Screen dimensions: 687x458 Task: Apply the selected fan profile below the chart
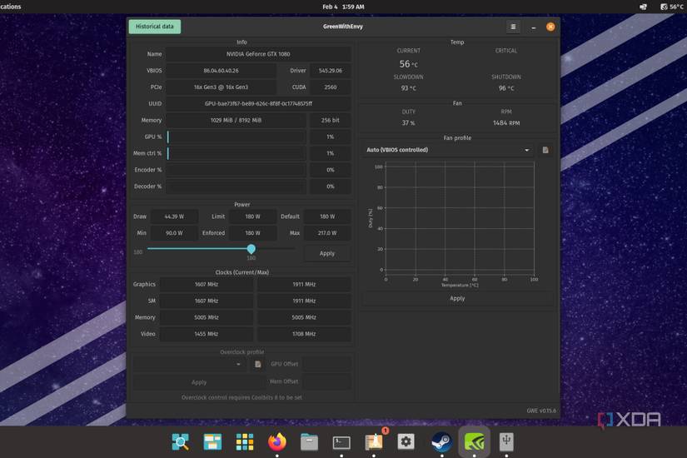[457, 298]
